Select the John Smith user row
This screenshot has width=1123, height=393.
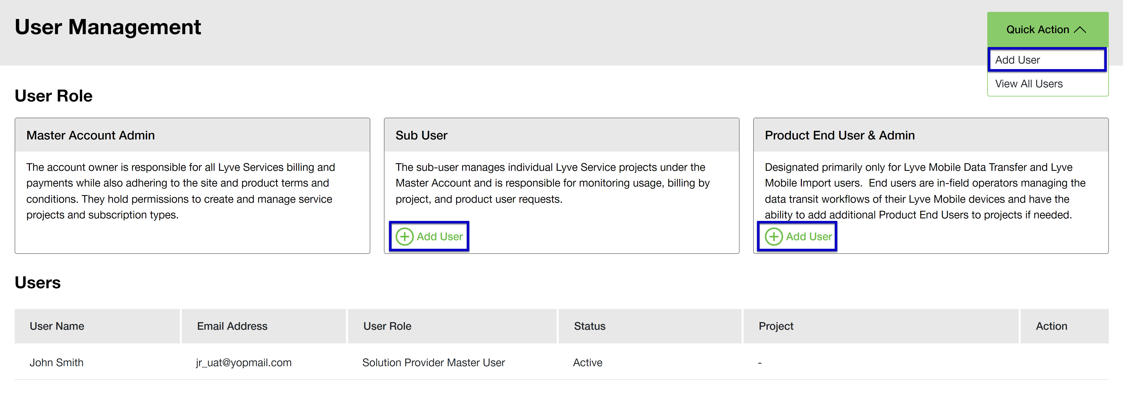(x=56, y=362)
